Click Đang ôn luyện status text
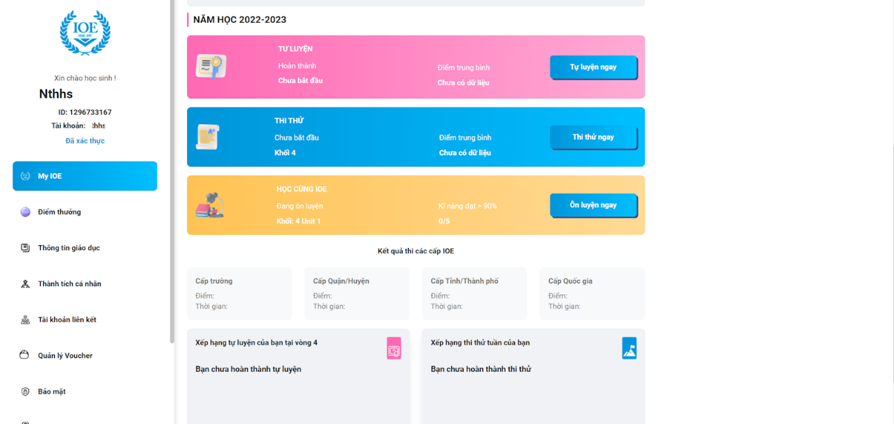The width and height of the screenshot is (894, 424). [x=299, y=206]
